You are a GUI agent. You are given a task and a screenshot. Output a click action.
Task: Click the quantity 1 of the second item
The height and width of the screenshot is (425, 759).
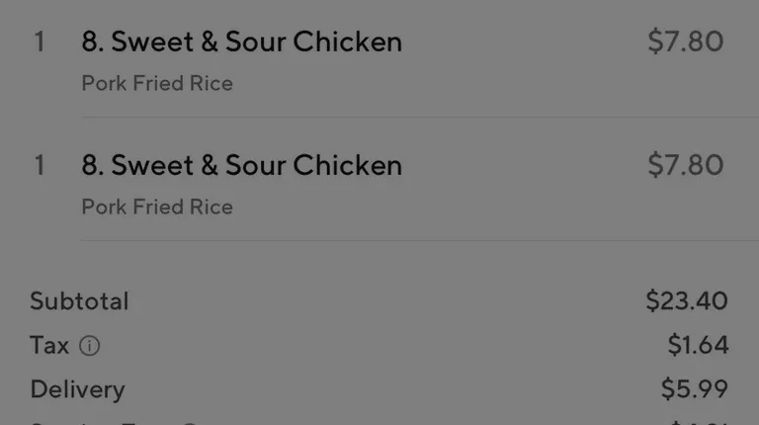tap(40, 165)
